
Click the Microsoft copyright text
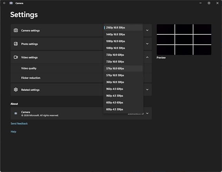click(40, 116)
